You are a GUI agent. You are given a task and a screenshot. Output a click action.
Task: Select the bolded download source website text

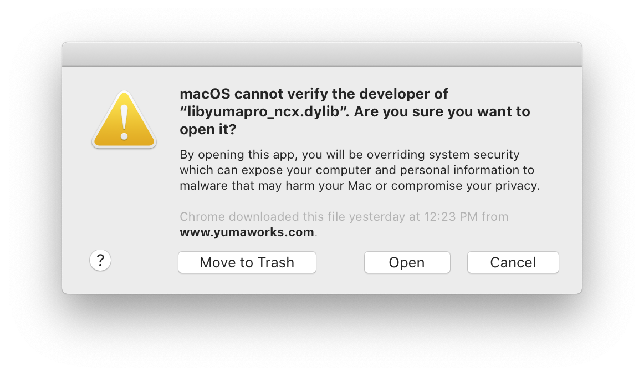pyautogui.click(x=246, y=232)
